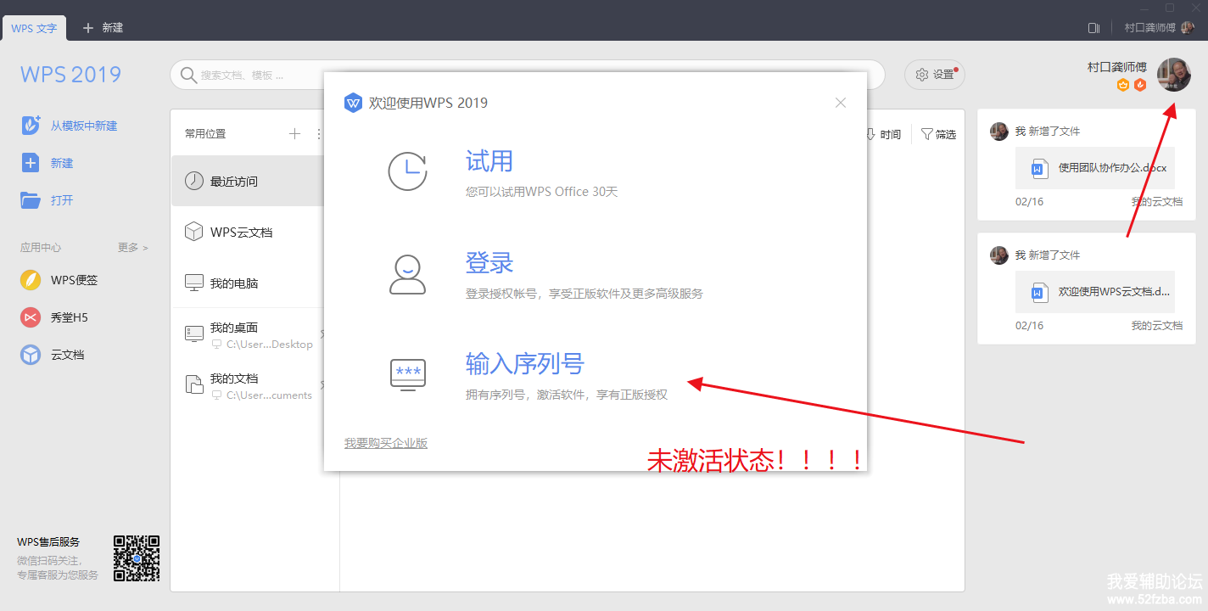This screenshot has width=1208, height=611.
Task: Select 登录 option in the dialog
Action: 489,262
